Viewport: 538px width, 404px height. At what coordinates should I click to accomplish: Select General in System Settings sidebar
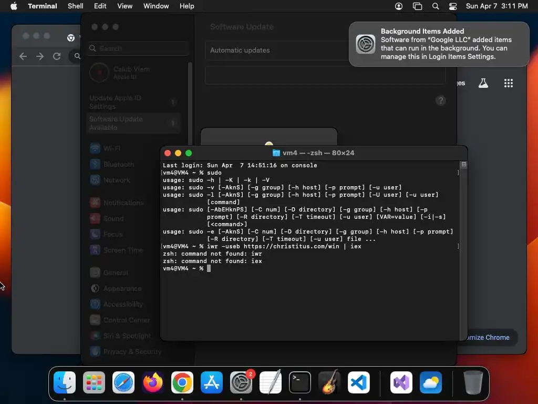(x=134, y=273)
